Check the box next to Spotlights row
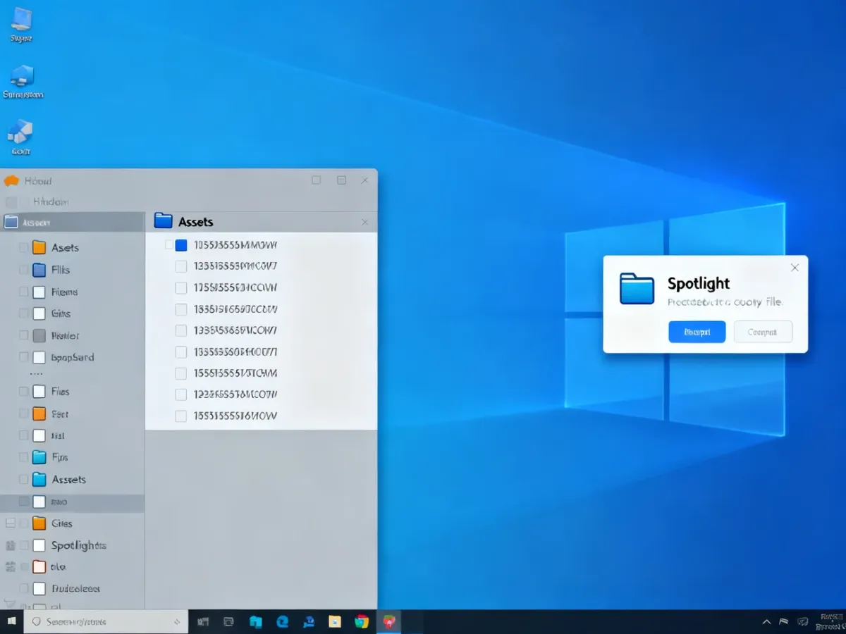The height and width of the screenshot is (634, 846). pyautogui.click(x=24, y=545)
